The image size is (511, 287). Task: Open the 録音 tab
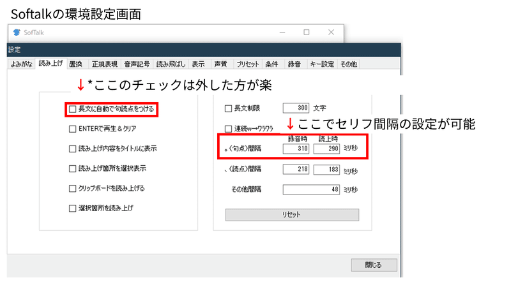[x=294, y=64]
